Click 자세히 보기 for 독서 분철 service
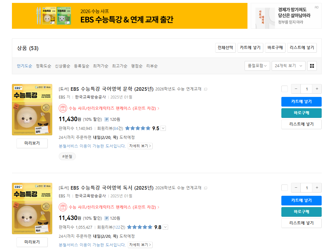Image resolution: width=332 pixels, height=251 pixels. pos(140,245)
